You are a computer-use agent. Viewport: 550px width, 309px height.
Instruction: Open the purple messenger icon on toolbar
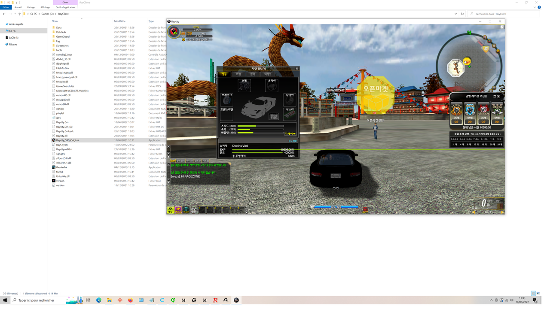pyautogui.click(x=178, y=210)
